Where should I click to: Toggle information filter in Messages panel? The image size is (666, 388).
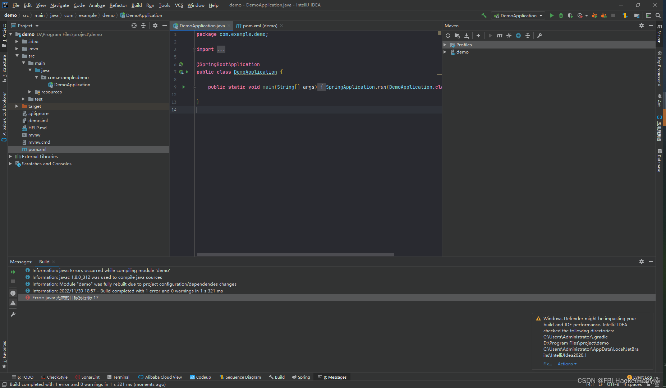[x=13, y=293]
